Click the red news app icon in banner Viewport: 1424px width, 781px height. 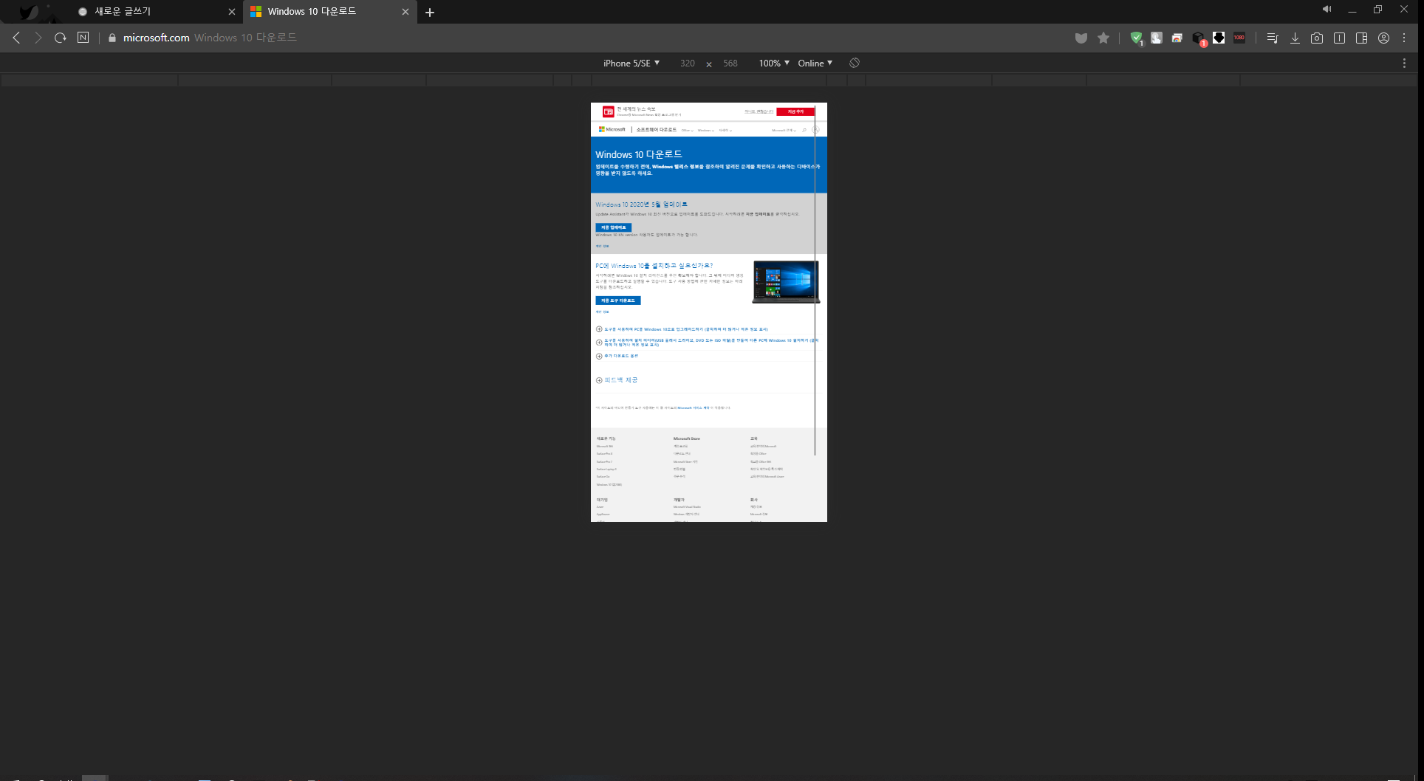pyautogui.click(x=609, y=111)
